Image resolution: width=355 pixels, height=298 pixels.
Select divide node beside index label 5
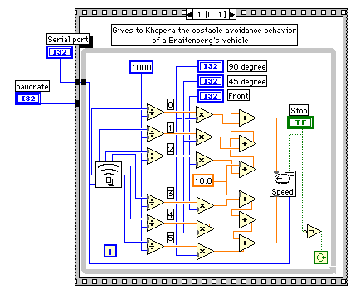pyautogui.click(x=155, y=246)
